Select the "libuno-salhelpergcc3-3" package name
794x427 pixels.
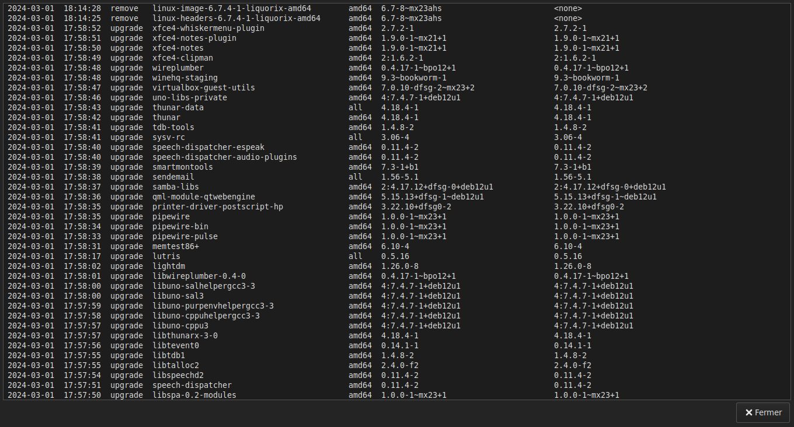(204, 286)
